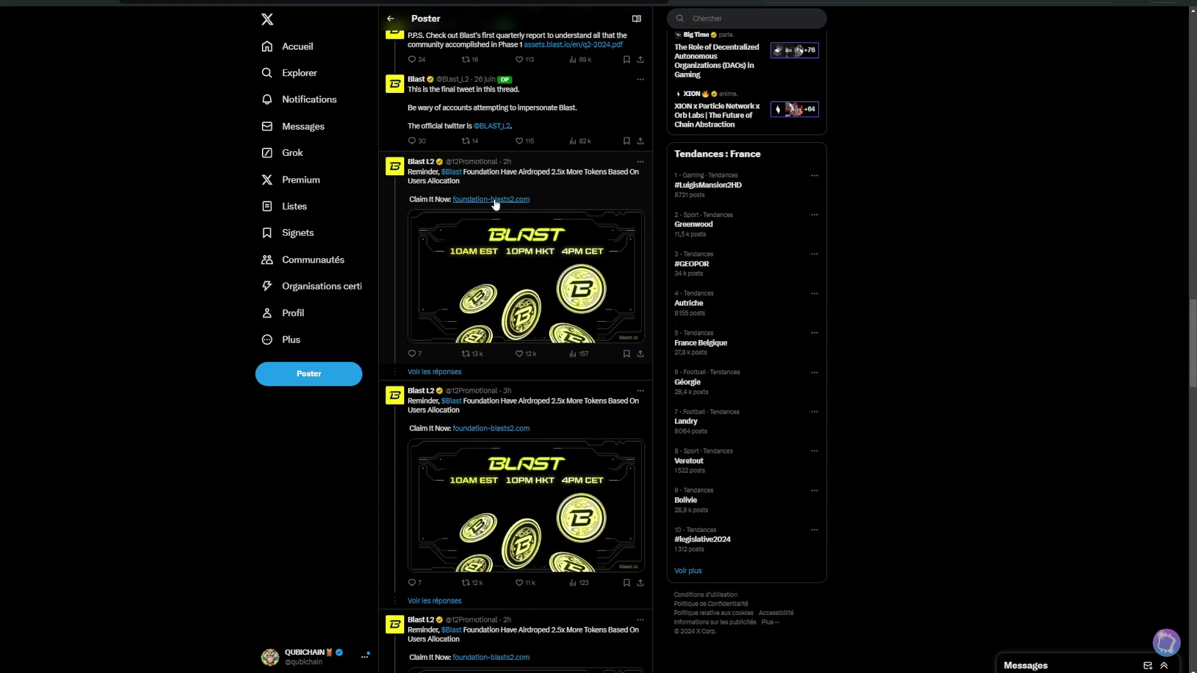This screenshot has height=673, width=1197.
Task: Navigate to Communautés in sidebar
Action: 313,259
